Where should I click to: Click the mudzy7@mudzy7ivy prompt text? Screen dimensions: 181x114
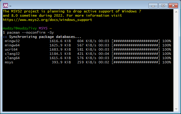coord(20,28)
